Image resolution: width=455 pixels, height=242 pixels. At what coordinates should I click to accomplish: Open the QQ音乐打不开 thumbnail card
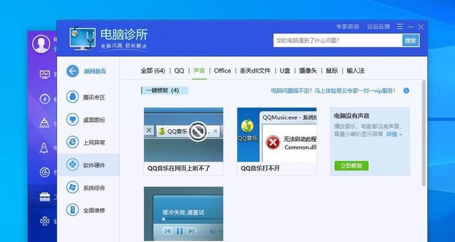click(x=277, y=142)
